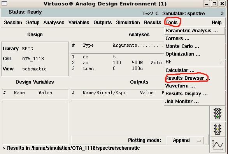This screenshot has height=154, width=228.
Task: Click the waveform Plot Outputs icon
Action: click(x=217, y=145)
